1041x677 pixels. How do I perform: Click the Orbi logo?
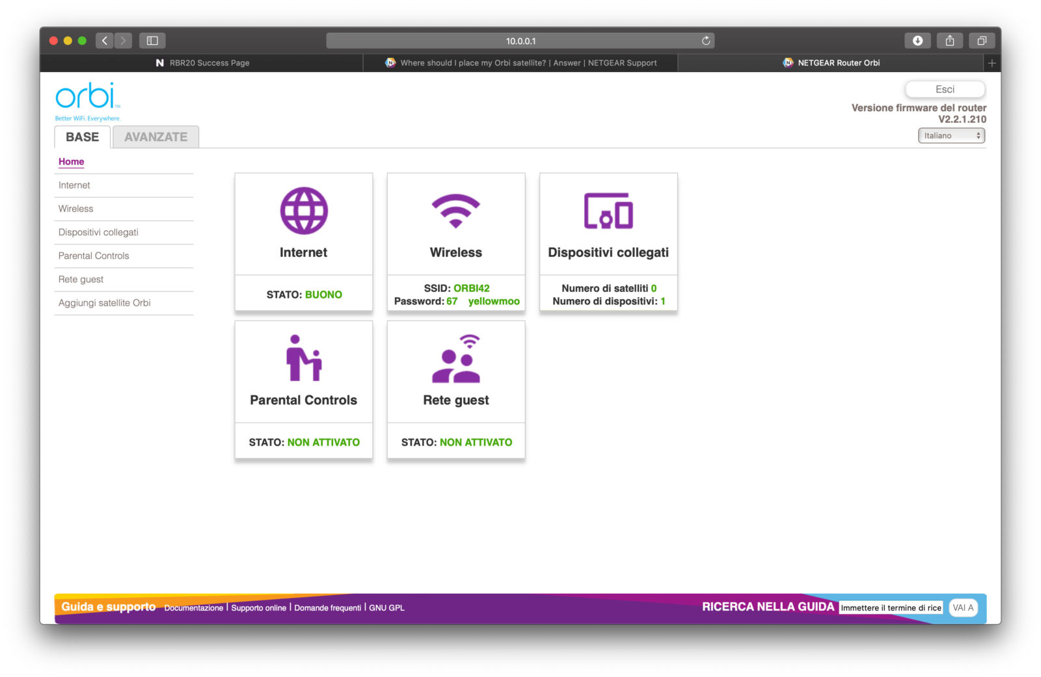point(88,96)
